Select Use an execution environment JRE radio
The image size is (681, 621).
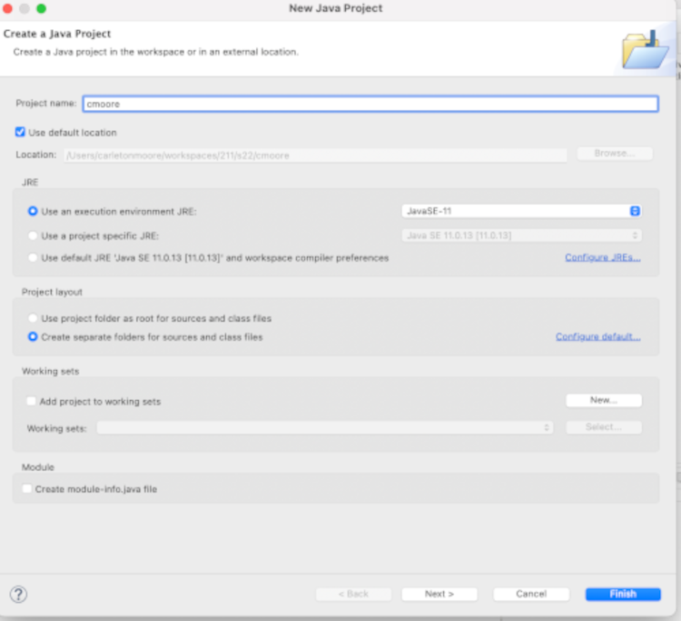[x=33, y=211]
